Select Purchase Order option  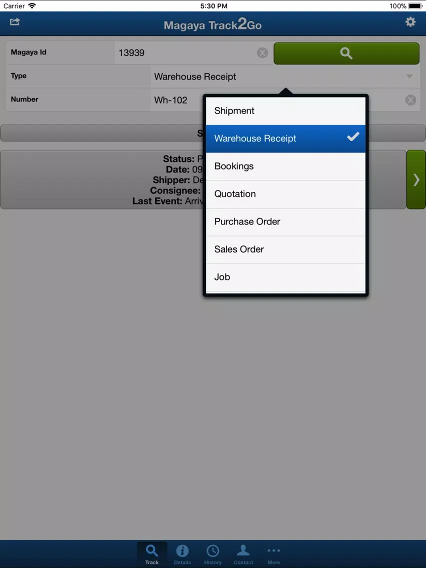[285, 221]
